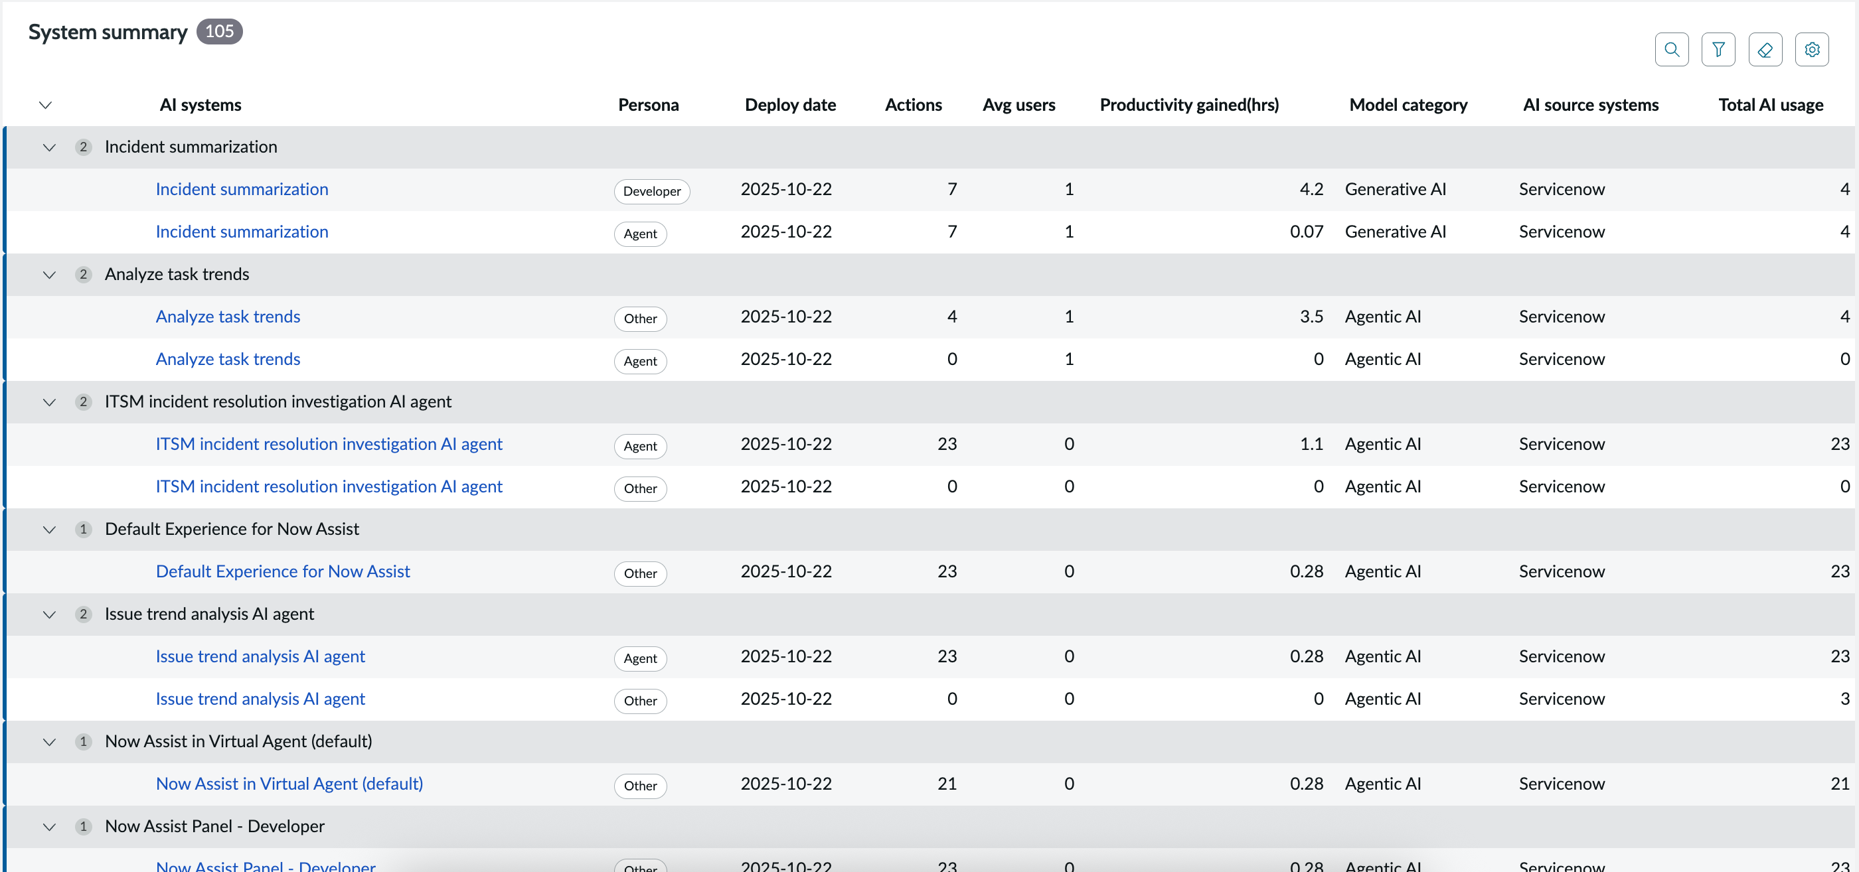Collapse Now Assist in Virtual Agent (default) group

[49, 742]
